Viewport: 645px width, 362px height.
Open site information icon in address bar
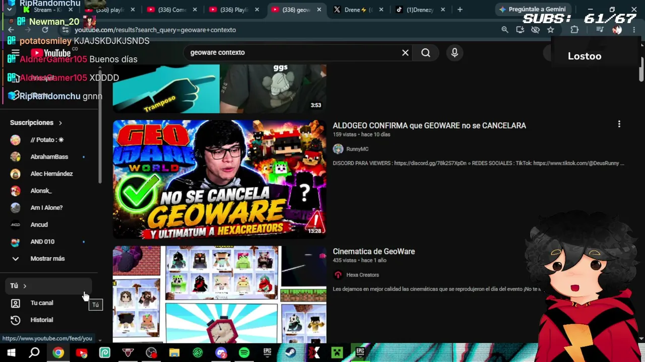coord(65,30)
